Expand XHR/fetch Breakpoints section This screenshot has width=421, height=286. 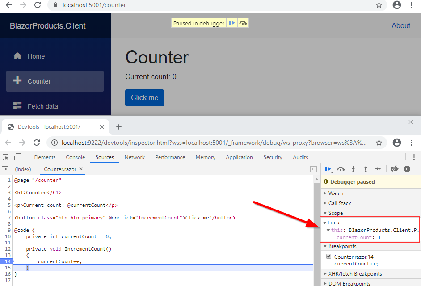(355, 273)
